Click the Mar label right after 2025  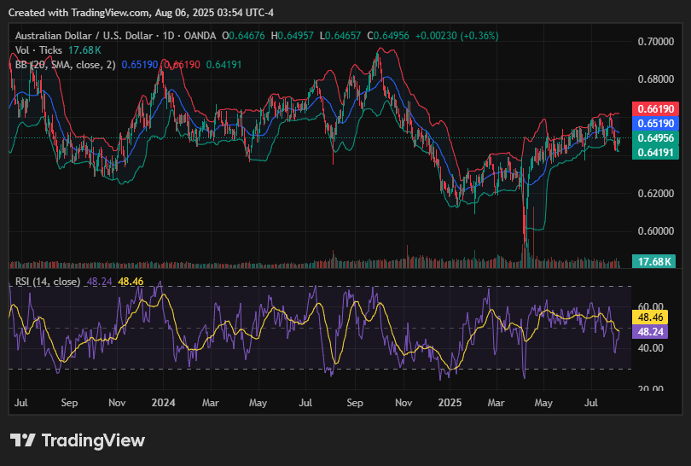click(496, 403)
